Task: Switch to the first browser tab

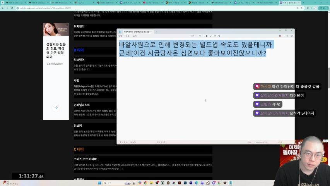Action: (x=16, y=3)
